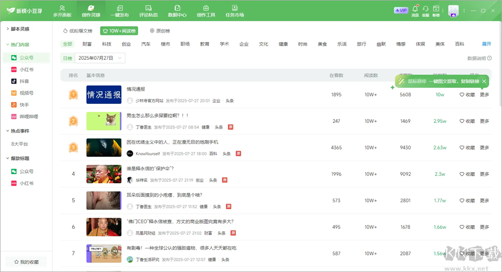The height and width of the screenshot is (272, 502).
Task: Open title "佛门CEO"释永信被查
Action: [180, 221]
